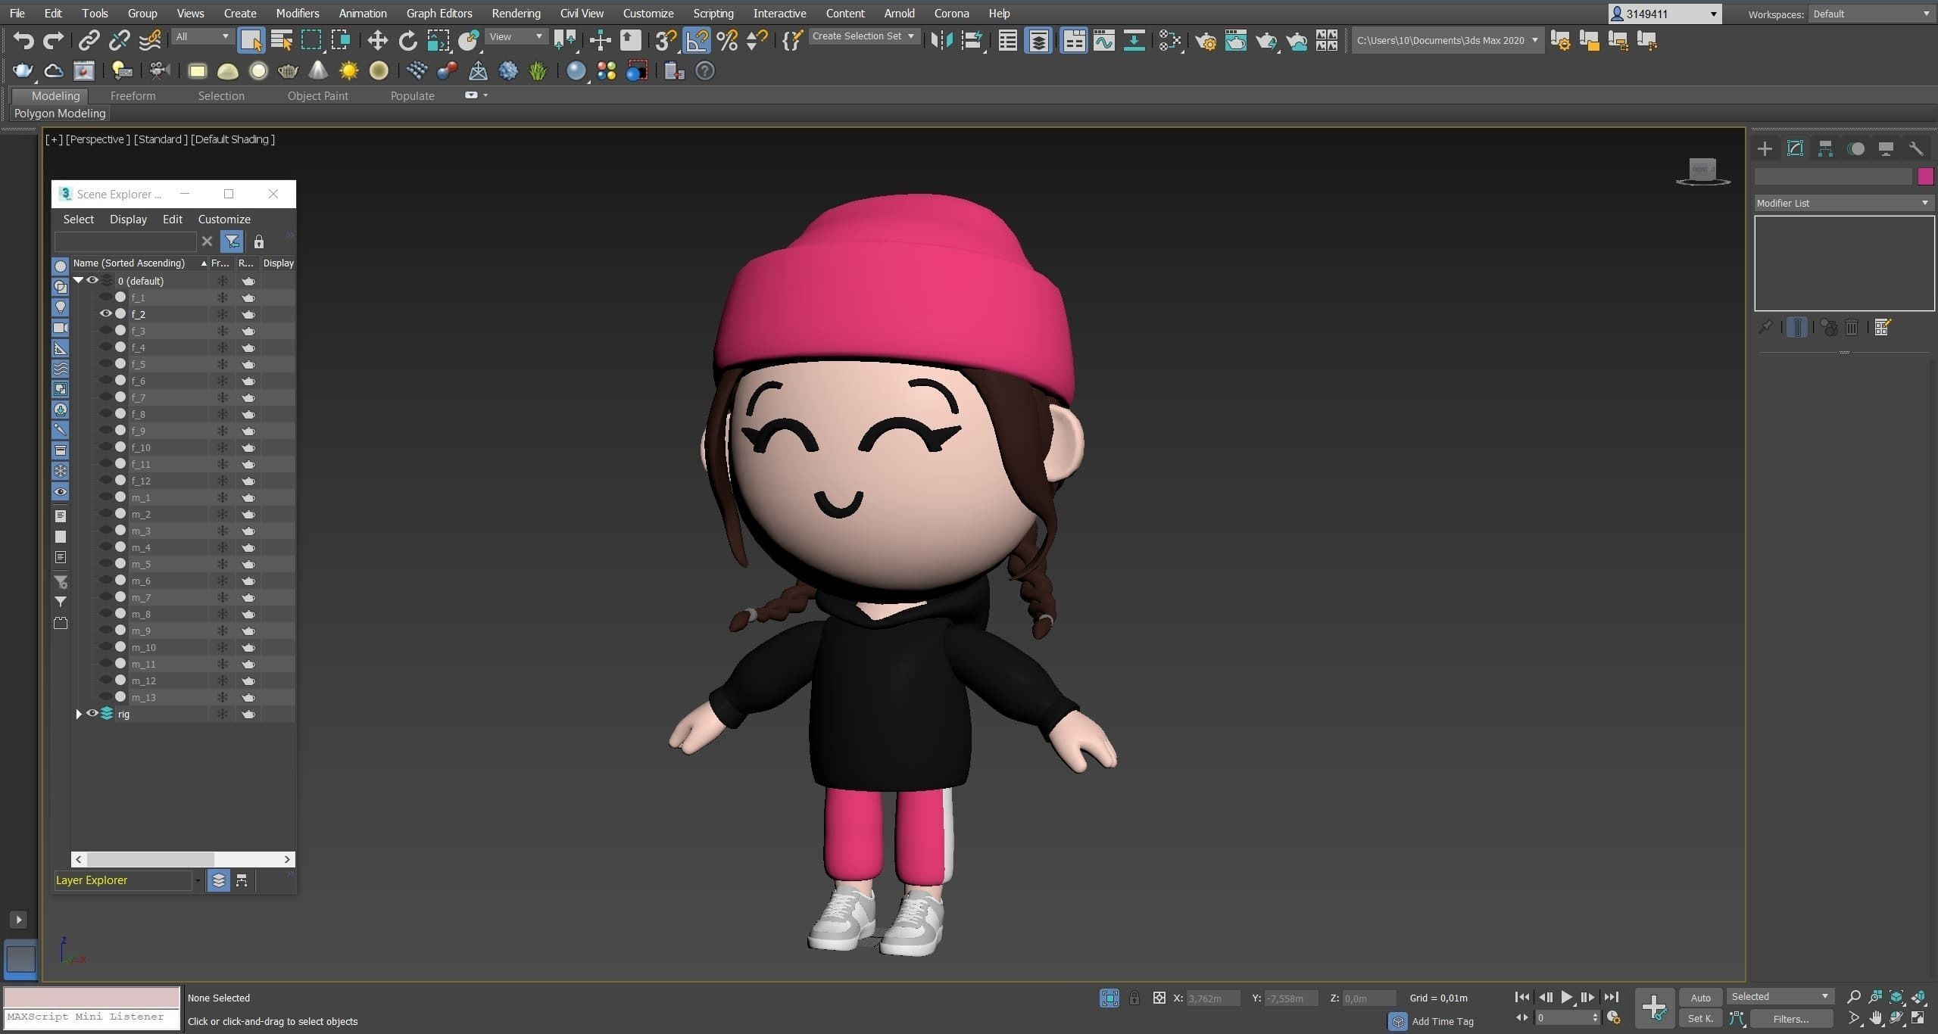This screenshot has width=1938, height=1034.
Task: Toggle visibility of the rig layer
Action: [x=92, y=713]
